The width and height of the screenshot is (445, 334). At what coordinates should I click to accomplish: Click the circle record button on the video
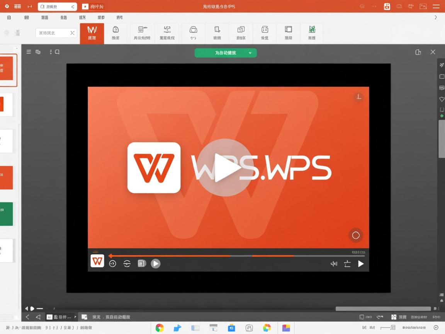pyautogui.click(x=356, y=235)
